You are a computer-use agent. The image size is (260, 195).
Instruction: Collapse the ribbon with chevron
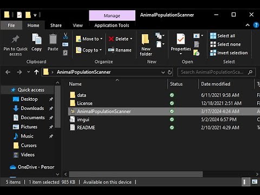tap(248, 25)
